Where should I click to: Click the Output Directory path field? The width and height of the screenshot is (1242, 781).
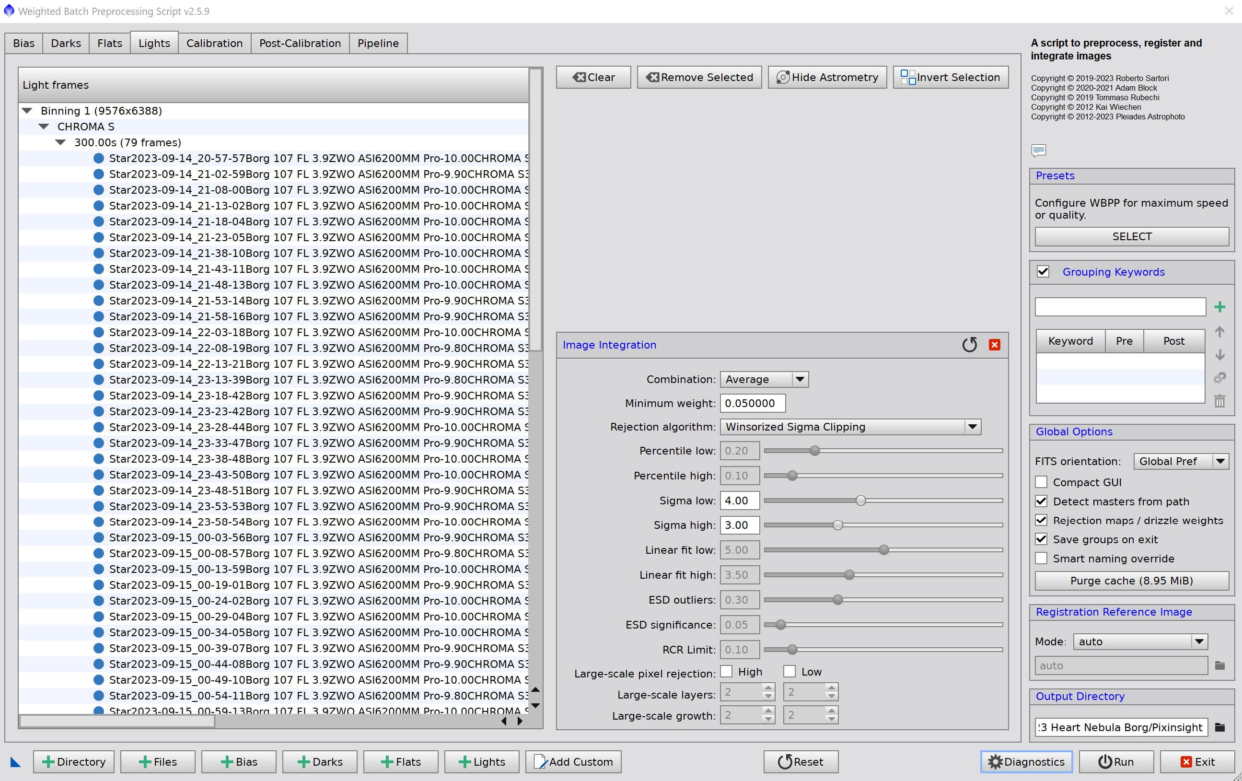(1121, 727)
